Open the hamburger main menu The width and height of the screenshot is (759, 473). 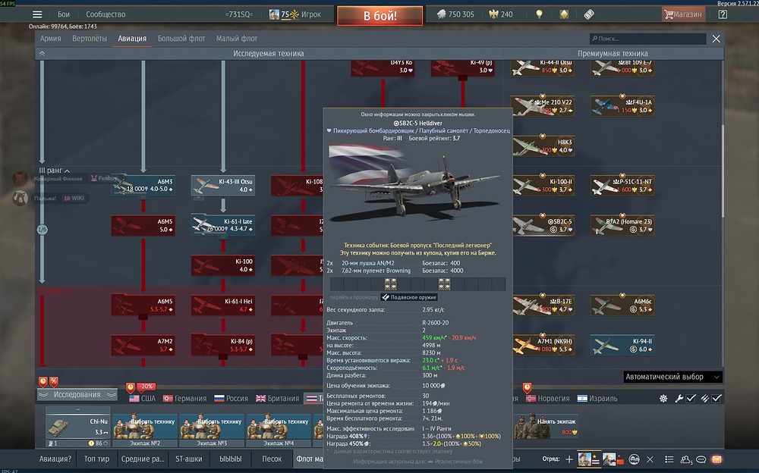(37, 14)
